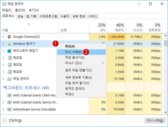This screenshot has width=168, height=127.
Task: Sort by the 디스크 column header
Action: (x=135, y=28)
